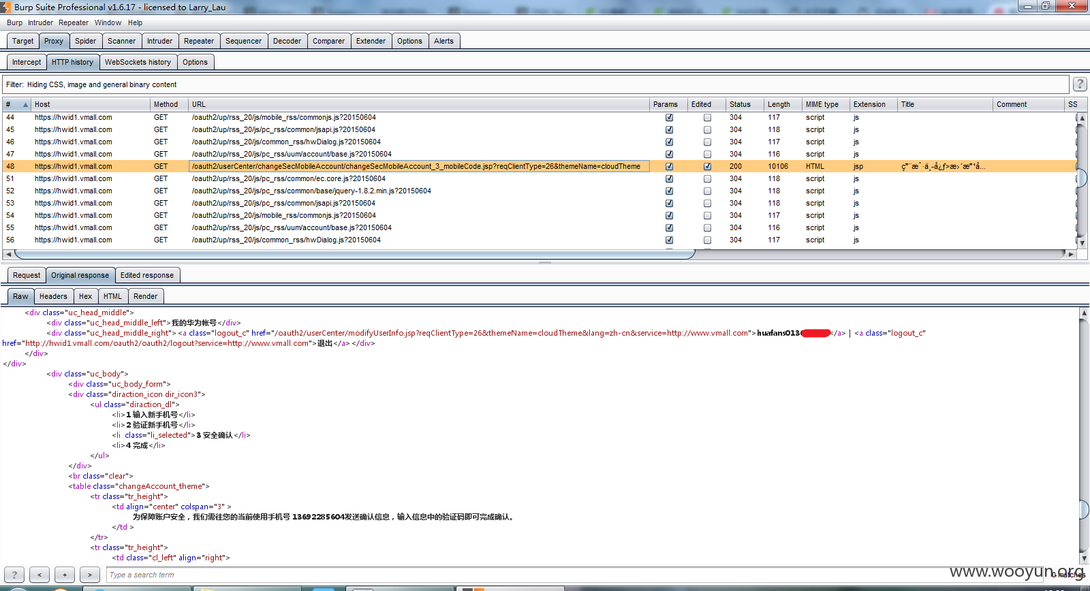Switch response view to Hex
This screenshot has width=1090, height=591.
(85, 296)
